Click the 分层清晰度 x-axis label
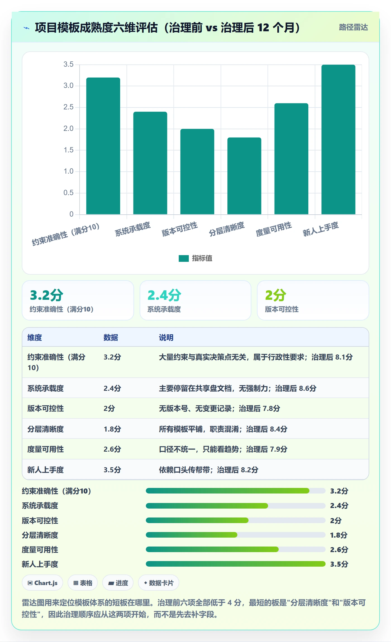Image resolution: width=391 pixels, height=642 pixels. click(227, 229)
